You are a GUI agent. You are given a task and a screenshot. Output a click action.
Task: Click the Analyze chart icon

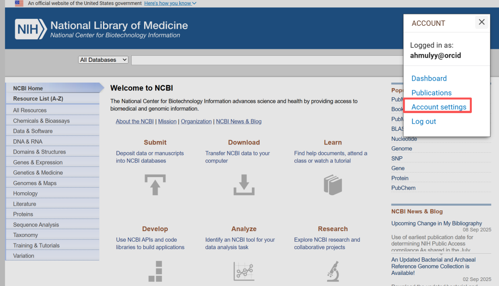pos(244,271)
